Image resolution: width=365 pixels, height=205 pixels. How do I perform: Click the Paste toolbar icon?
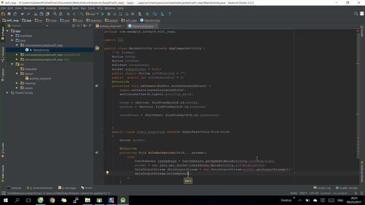[x=47, y=14]
